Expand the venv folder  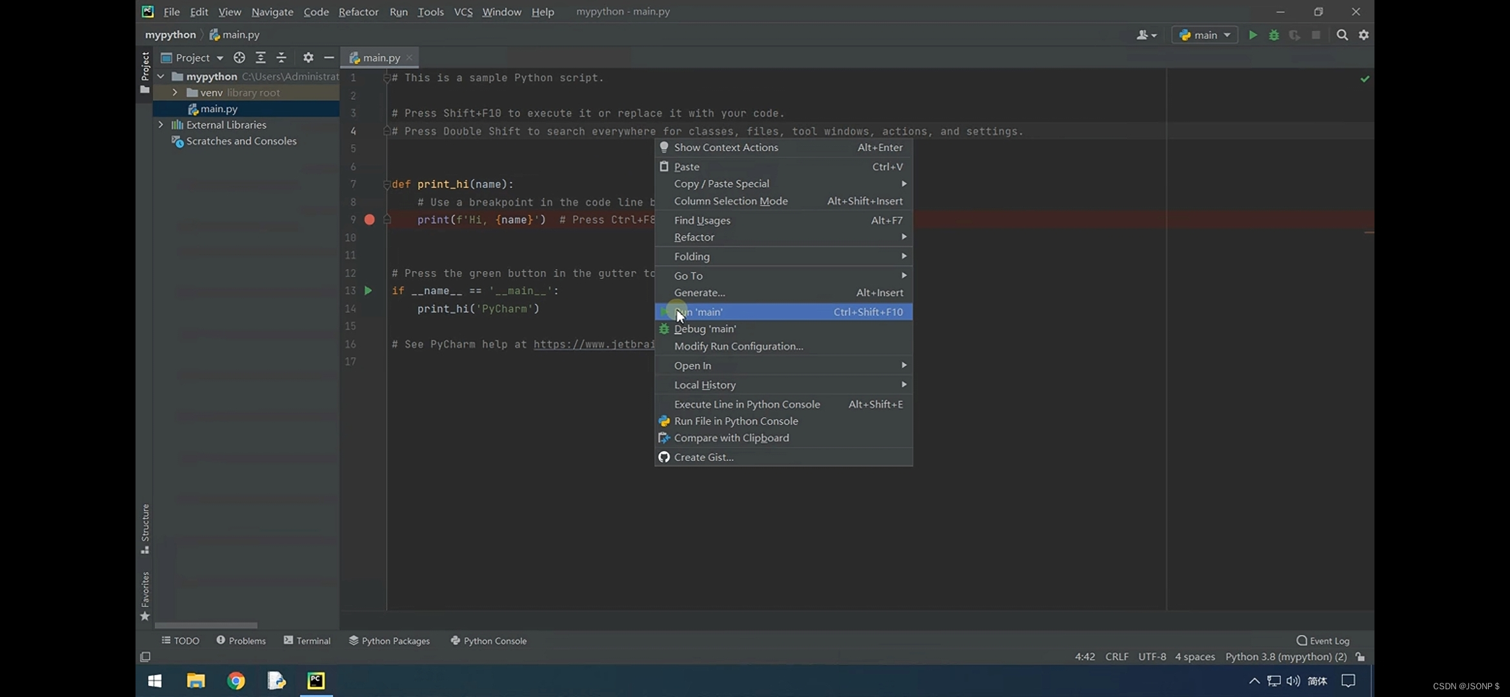(x=175, y=92)
